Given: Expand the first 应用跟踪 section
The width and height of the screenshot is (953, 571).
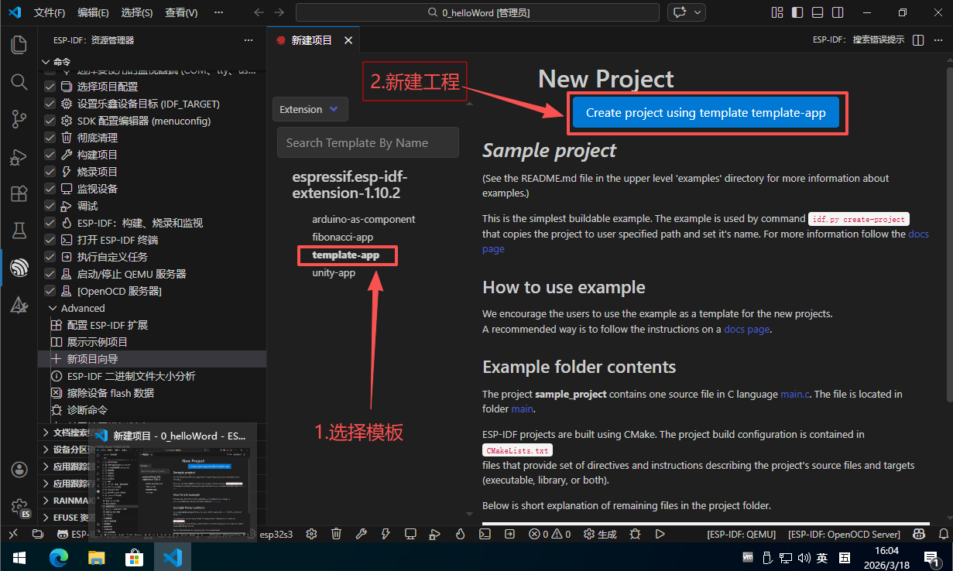Looking at the screenshot, I should tap(46, 467).
